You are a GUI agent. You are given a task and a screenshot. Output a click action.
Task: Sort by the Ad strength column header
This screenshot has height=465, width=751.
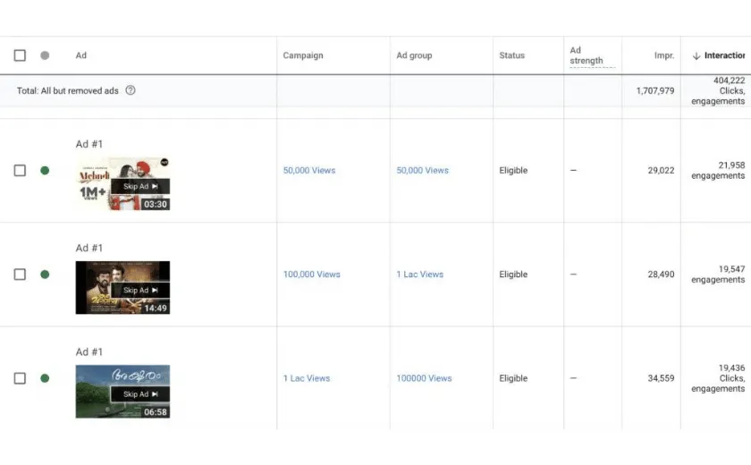(x=586, y=55)
